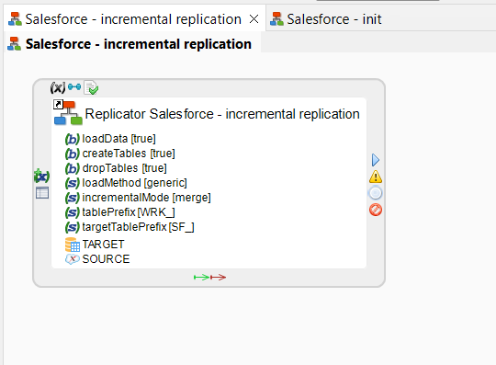Screen dimensions: 496x365
Task: Click the green add parameter (x) icon
Action: pyautogui.click(x=41, y=176)
